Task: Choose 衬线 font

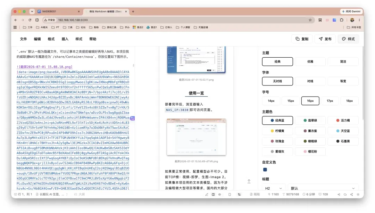Action: [x=310, y=81]
